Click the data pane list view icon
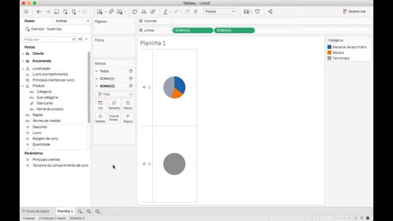This screenshot has height=221, width=393. pos(80,39)
